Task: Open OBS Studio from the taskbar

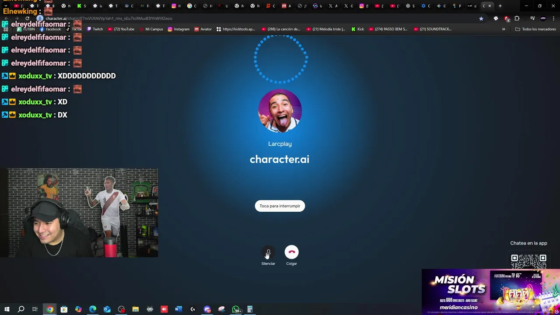Action: [x=121, y=309]
